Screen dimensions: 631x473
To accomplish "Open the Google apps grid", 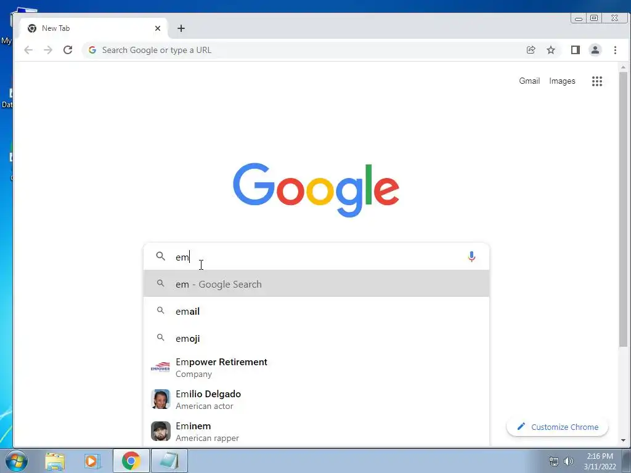I will (x=597, y=81).
